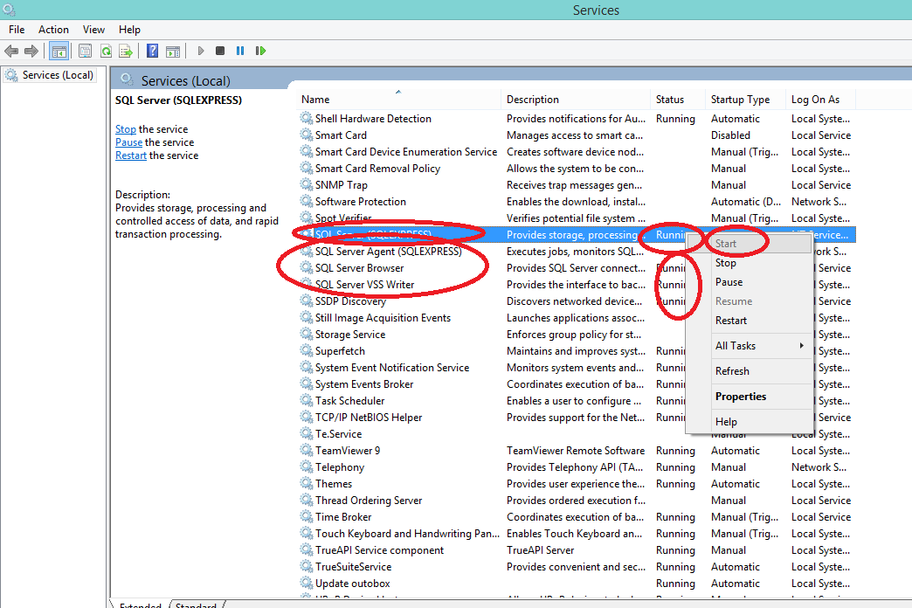Click the Refresh toolbar icon
Viewport: 912px width, 608px height.
point(106,52)
